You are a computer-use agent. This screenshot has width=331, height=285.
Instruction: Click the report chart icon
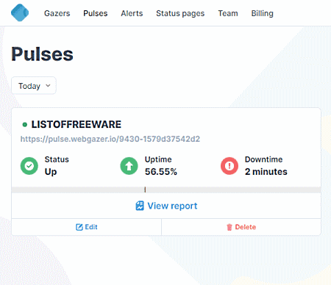pyautogui.click(x=140, y=206)
